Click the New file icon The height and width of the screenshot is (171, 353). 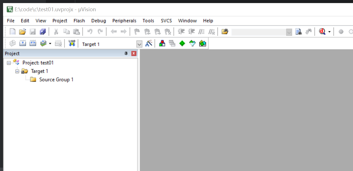[x=13, y=32]
